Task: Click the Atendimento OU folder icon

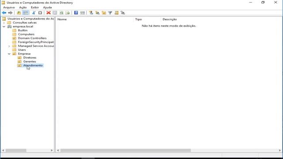Action: (x=19, y=65)
